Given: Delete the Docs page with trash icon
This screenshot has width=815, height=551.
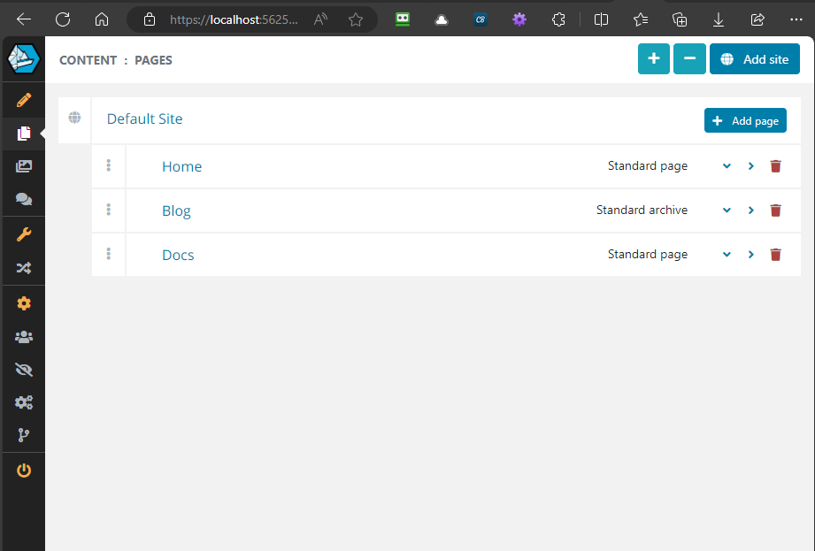Looking at the screenshot, I should (775, 254).
